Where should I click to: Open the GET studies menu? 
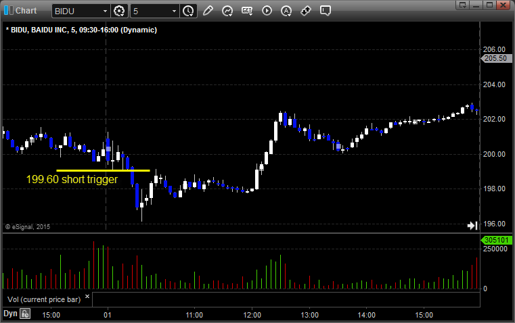click(x=247, y=11)
